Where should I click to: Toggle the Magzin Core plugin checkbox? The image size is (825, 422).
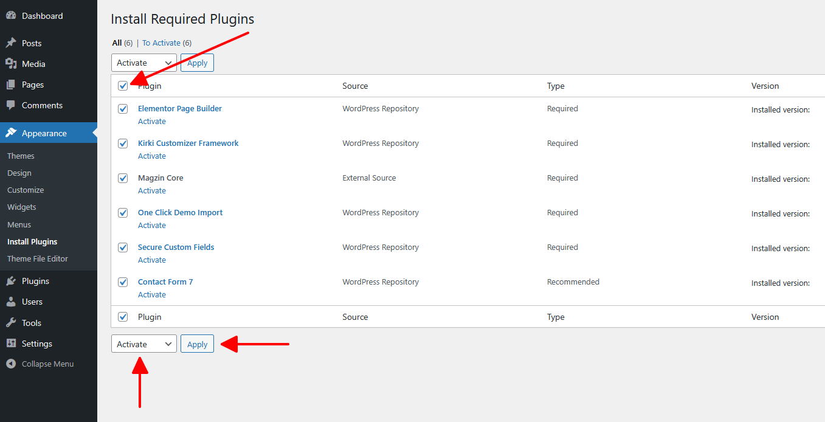click(x=123, y=178)
